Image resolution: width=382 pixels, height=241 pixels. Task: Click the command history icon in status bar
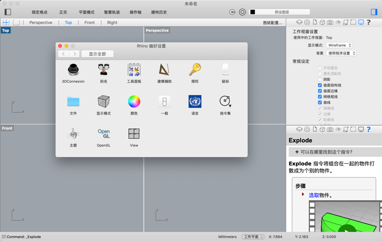pos(4,237)
